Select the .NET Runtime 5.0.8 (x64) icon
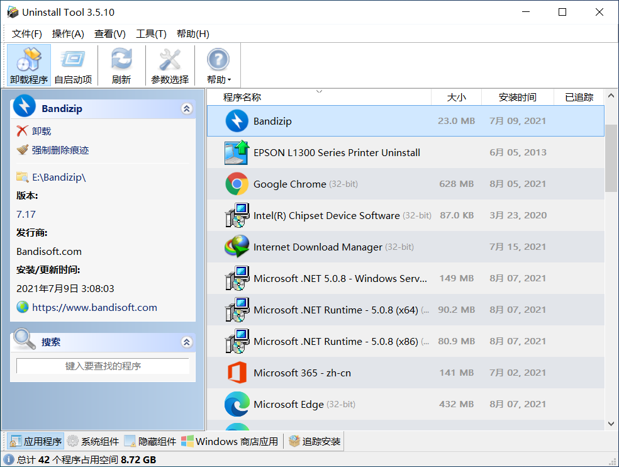This screenshot has height=467, width=619. (x=237, y=310)
